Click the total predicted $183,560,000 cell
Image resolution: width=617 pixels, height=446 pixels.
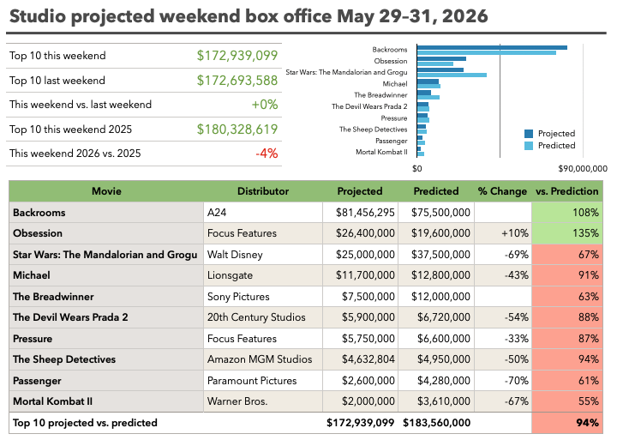436,423
